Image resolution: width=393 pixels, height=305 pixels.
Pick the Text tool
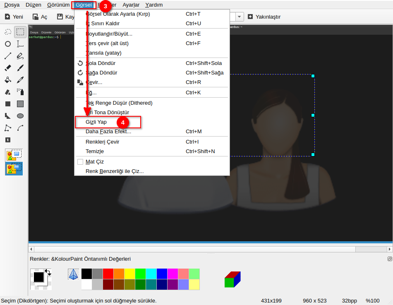click(20, 44)
